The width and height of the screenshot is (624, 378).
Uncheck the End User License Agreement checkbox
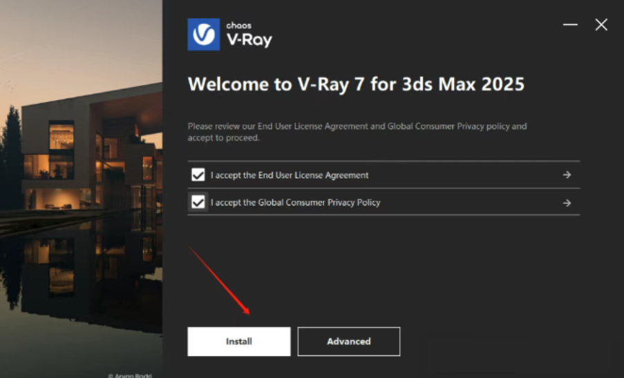point(198,175)
